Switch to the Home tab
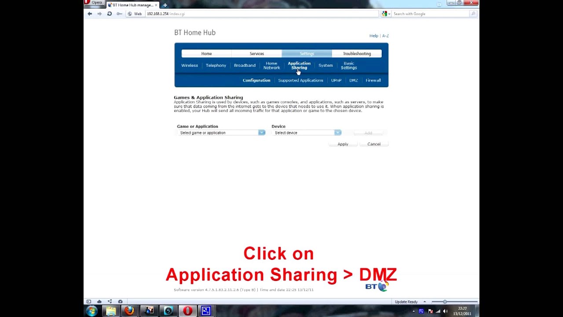Image resolution: width=563 pixels, height=317 pixels. [206, 54]
